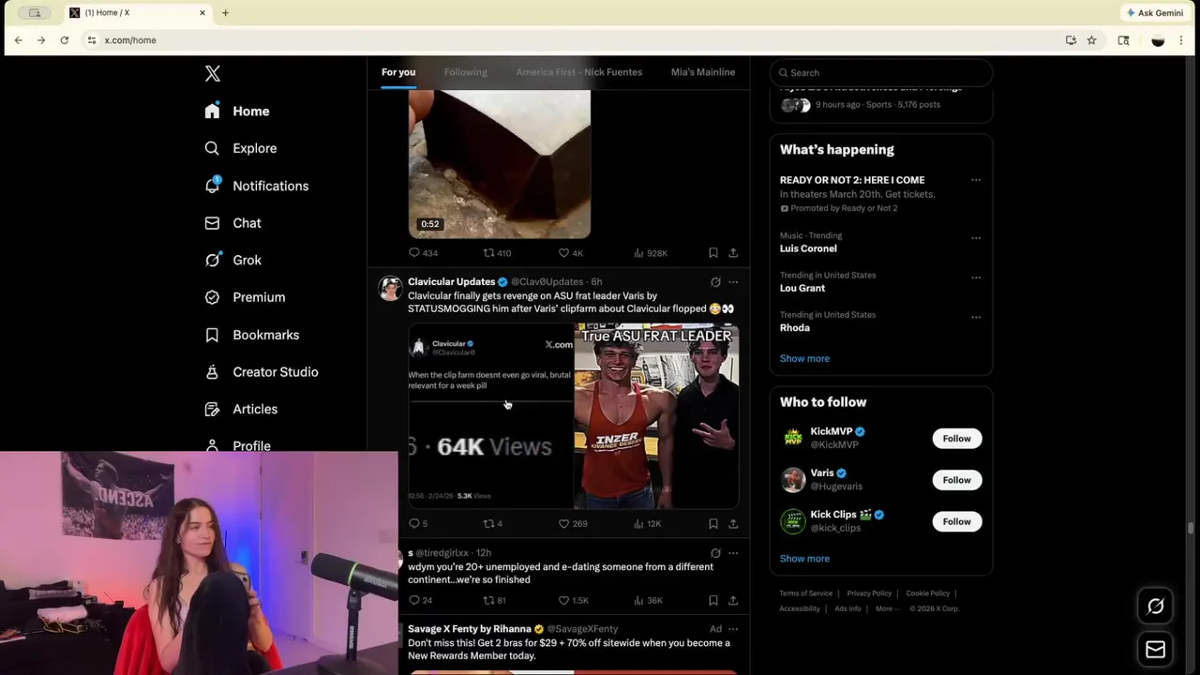Click the Ask Gemini button
This screenshot has width=1200, height=675.
pos(1155,12)
